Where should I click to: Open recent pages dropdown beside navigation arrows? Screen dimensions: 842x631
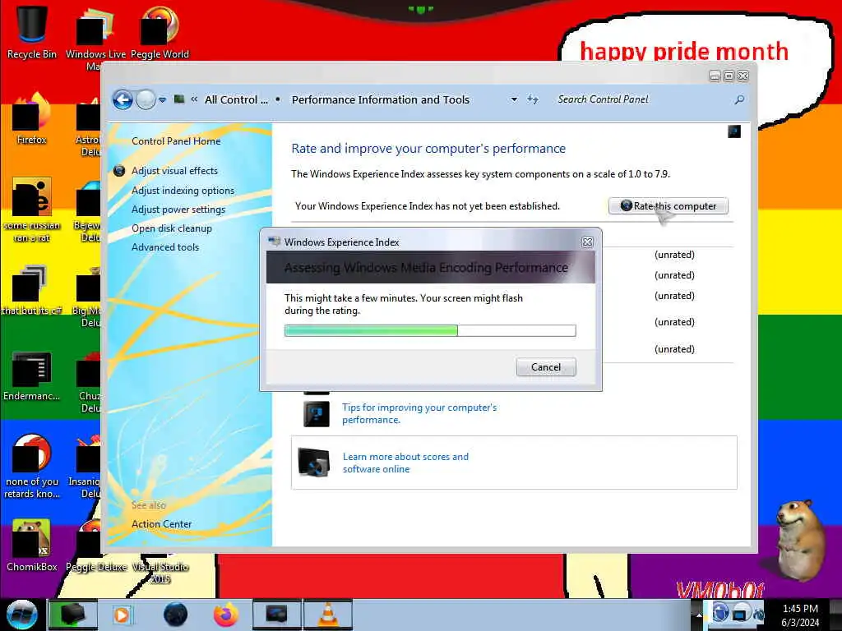point(162,99)
